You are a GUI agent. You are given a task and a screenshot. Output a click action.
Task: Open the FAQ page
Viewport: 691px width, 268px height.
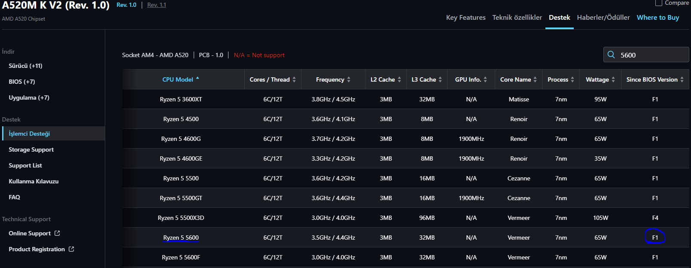(x=14, y=197)
